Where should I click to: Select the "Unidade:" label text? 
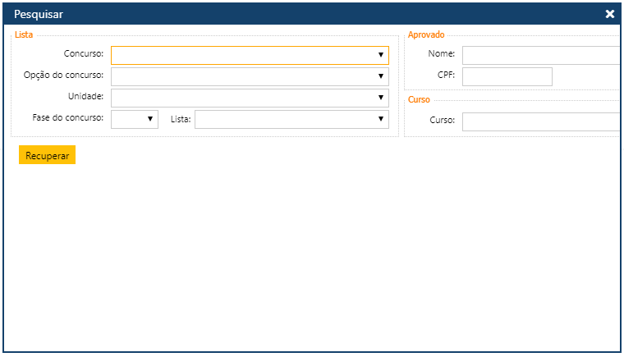coord(85,97)
